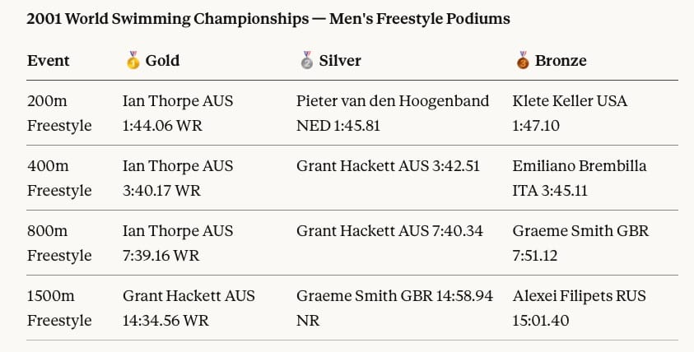
Task: Click Klete Keller USA bronze cell
Action: click(570, 113)
